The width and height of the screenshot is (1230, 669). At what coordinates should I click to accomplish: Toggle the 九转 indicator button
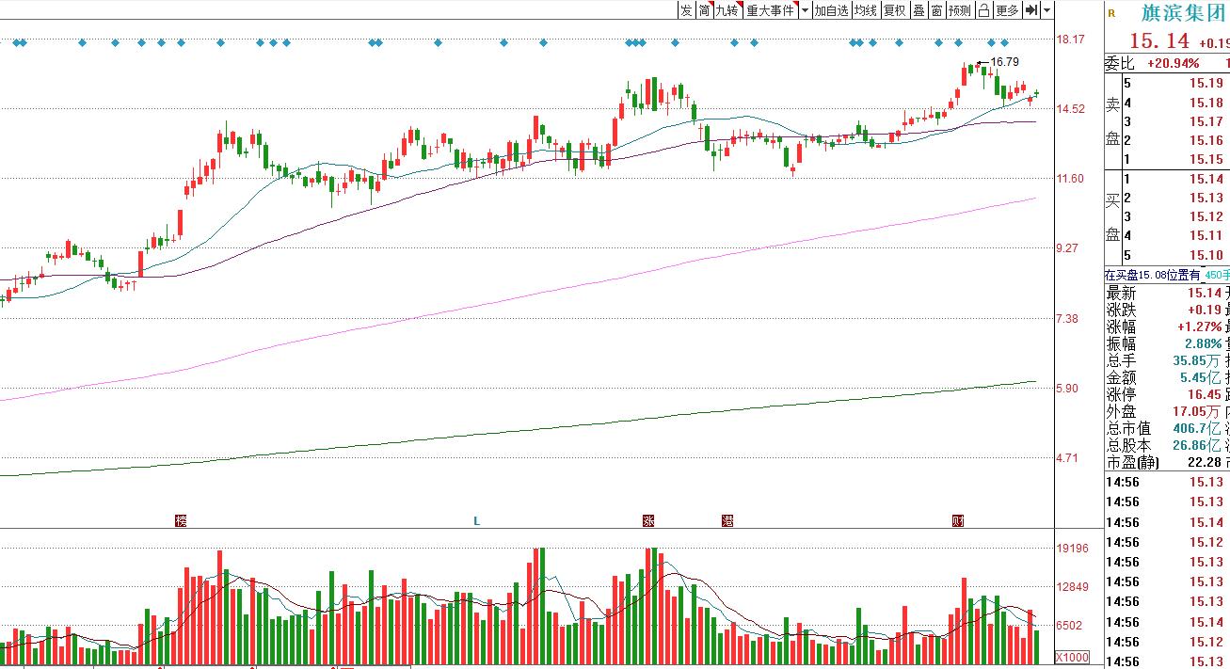click(x=728, y=10)
